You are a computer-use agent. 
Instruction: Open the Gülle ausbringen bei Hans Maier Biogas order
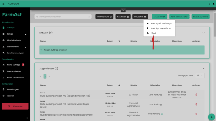65,105
